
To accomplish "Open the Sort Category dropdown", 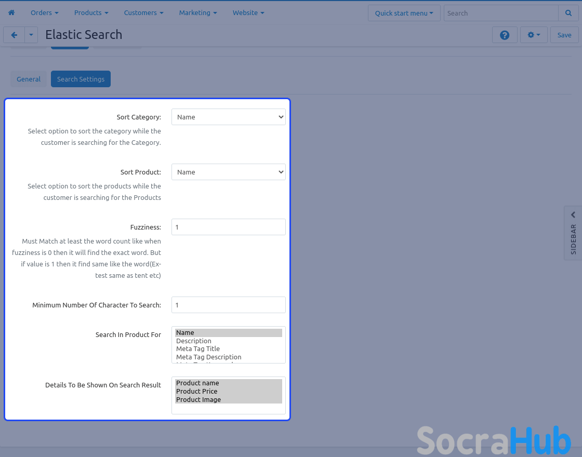I will 228,117.
